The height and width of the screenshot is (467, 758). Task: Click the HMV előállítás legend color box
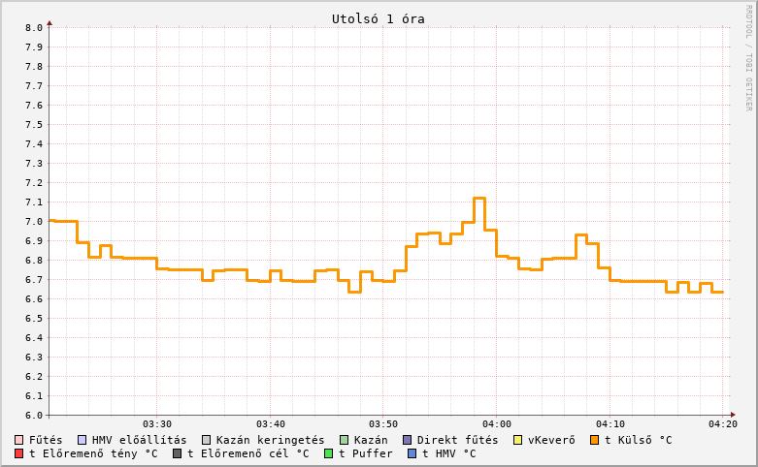coord(82,440)
